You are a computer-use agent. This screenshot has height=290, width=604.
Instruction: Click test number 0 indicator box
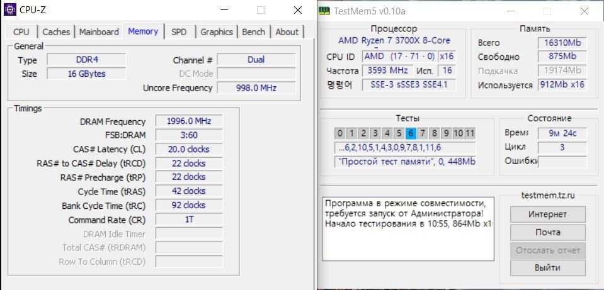340,133
